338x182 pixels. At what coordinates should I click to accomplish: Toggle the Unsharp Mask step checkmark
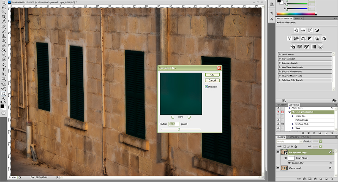click(278, 124)
